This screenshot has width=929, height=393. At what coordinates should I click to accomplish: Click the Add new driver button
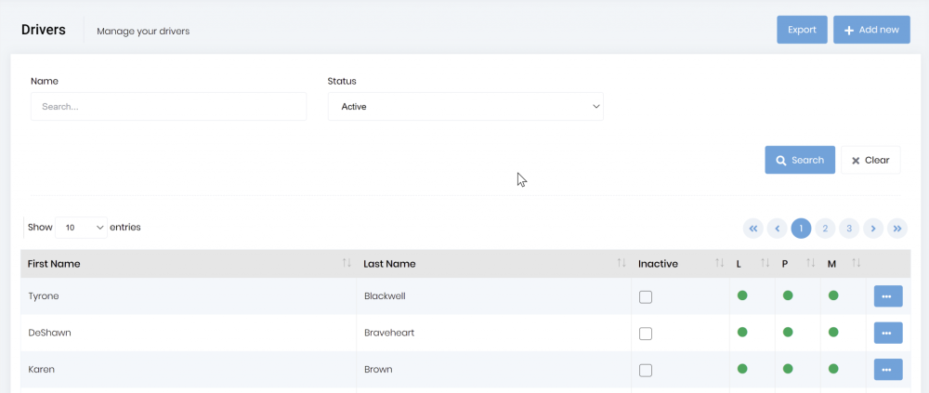click(x=870, y=30)
